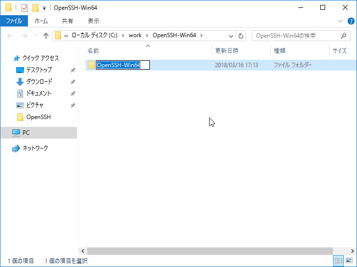Screen dimensions: 357x267
Task: Click the pin icon beside ダウンロード
Action: (x=72, y=82)
